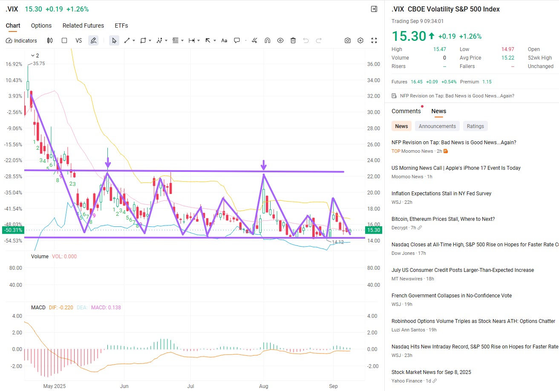
Task: Take a chart snapshot with camera icon
Action: 348,40
